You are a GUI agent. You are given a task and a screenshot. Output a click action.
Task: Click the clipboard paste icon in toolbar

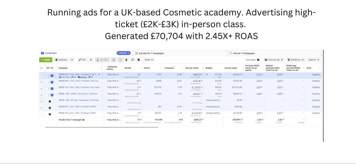(x=114, y=60)
